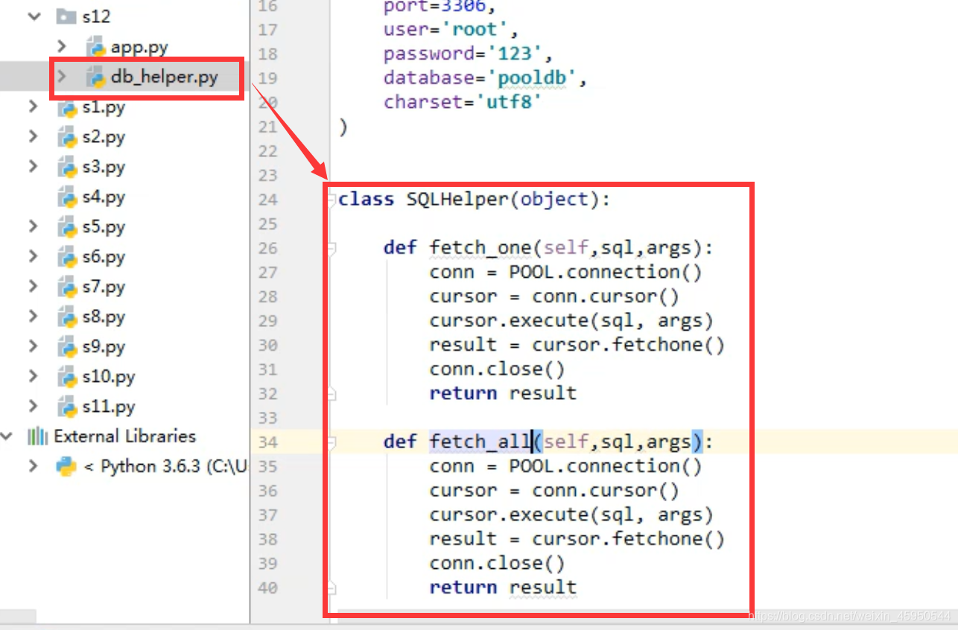Expand the s5.py file node
The width and height of the screenshot is (958, 630).
(x=33, y=226)
